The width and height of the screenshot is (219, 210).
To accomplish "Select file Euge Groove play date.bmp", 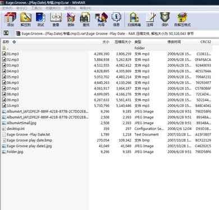I will [29, 140].
